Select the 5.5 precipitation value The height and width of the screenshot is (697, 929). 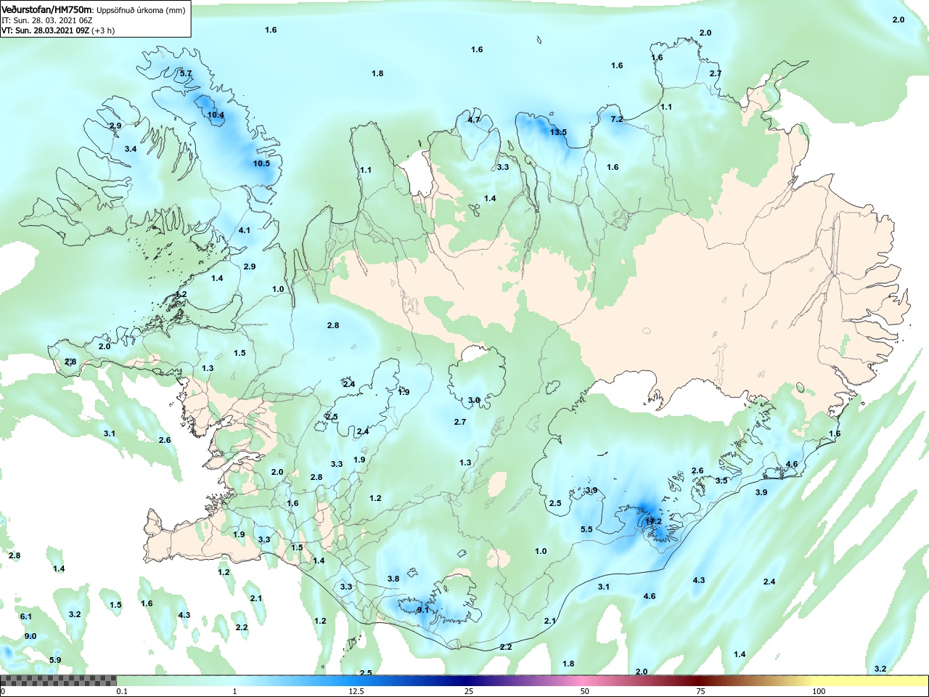(x=586, y=529)
